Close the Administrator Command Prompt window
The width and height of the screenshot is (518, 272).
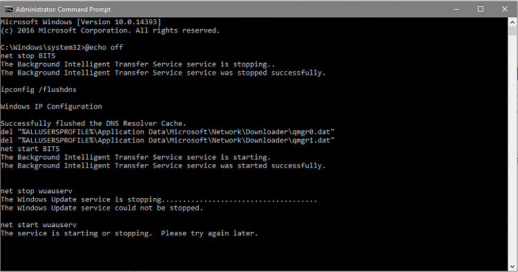[x=505, y=9]
